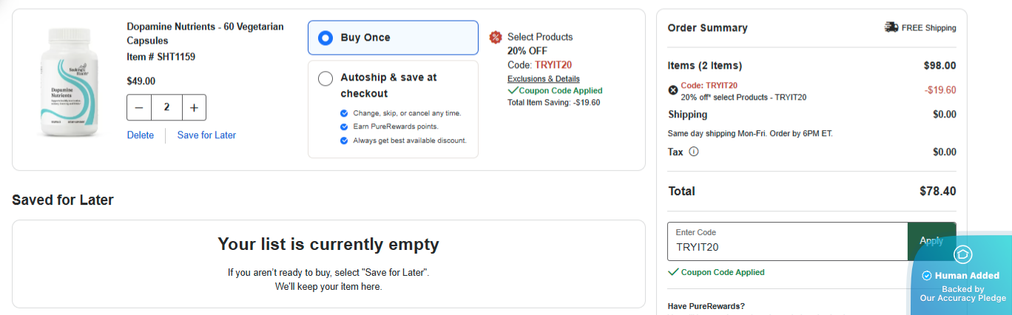Click the Enter Code input field

[x=787, y=242]
